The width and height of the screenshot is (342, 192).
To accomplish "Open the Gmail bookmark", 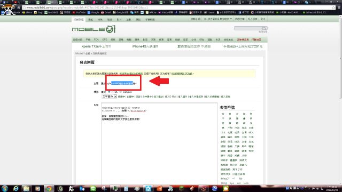I will (x=106, y=12).
